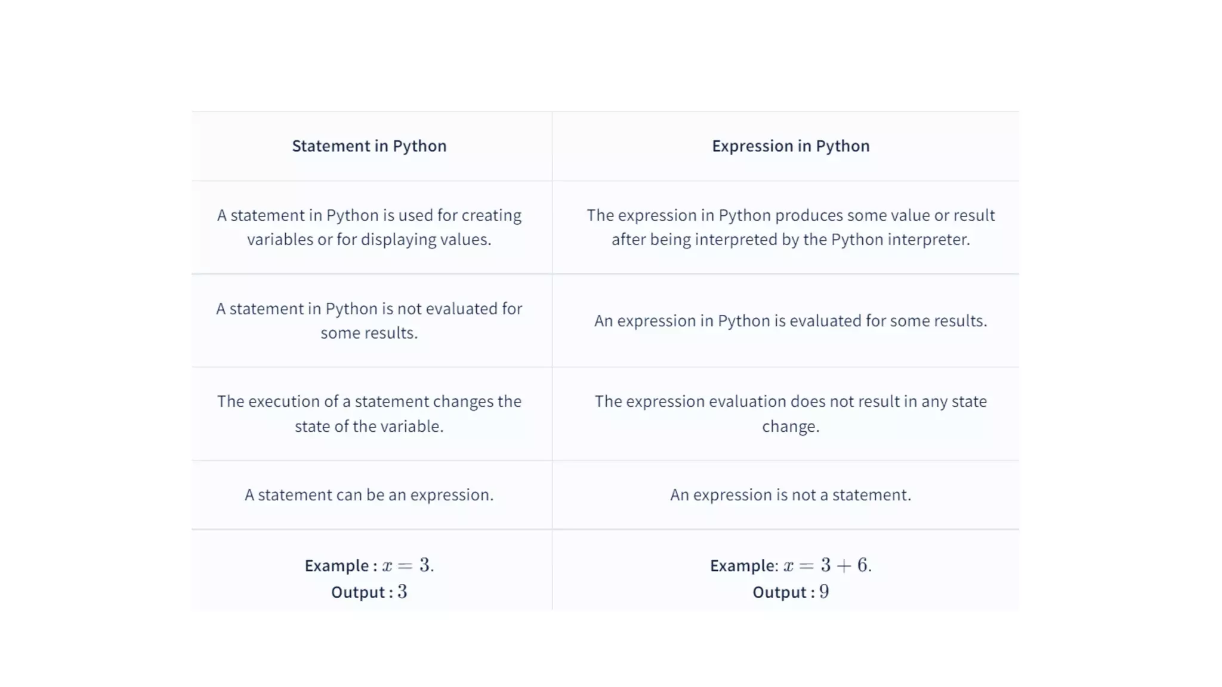Click the "statement is not evaluated" cell

point(369,321)
